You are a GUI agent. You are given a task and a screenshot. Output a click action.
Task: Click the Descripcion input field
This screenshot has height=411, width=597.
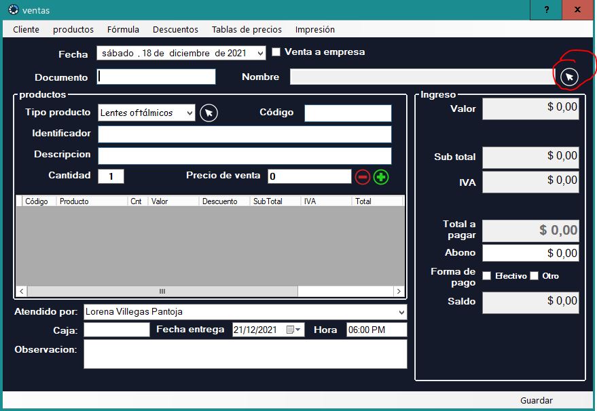pyautogui.click(x=245, y=155)
